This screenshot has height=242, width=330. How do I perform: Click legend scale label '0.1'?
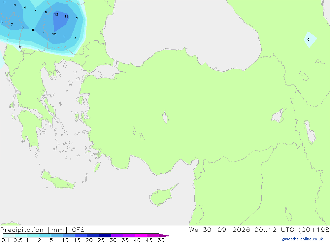[6, 240]
